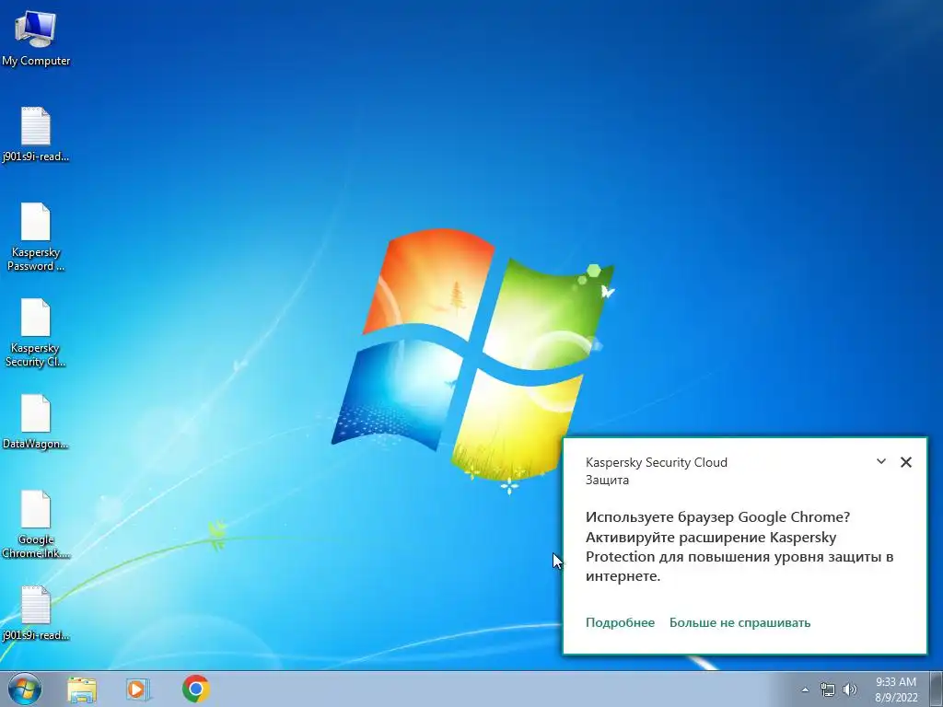The width and height of the screenshot is (943, 707).
Task: Click Больше не спрашивать link
Action: (x=739, y=623)
